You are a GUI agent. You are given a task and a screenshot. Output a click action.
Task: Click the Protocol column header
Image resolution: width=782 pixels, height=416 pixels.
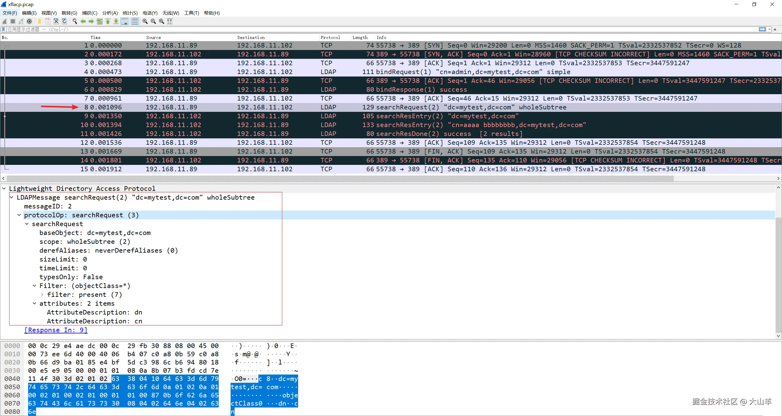click(x=330, y=37)
